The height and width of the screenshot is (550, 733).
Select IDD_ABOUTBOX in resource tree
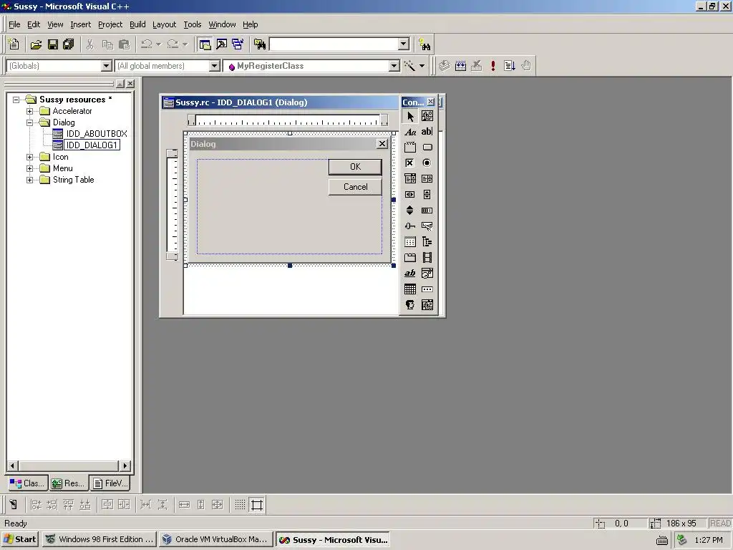point(97,134)
